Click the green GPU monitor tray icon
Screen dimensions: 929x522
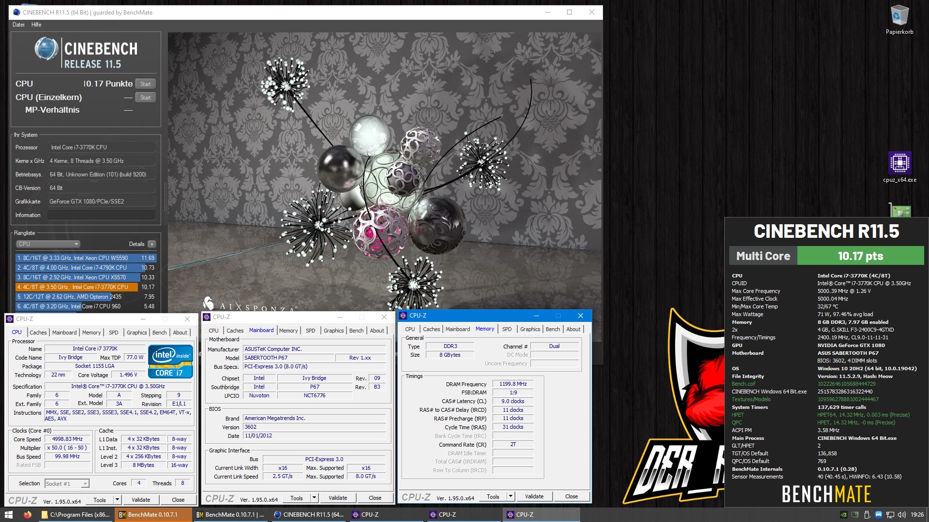[855, 515]
